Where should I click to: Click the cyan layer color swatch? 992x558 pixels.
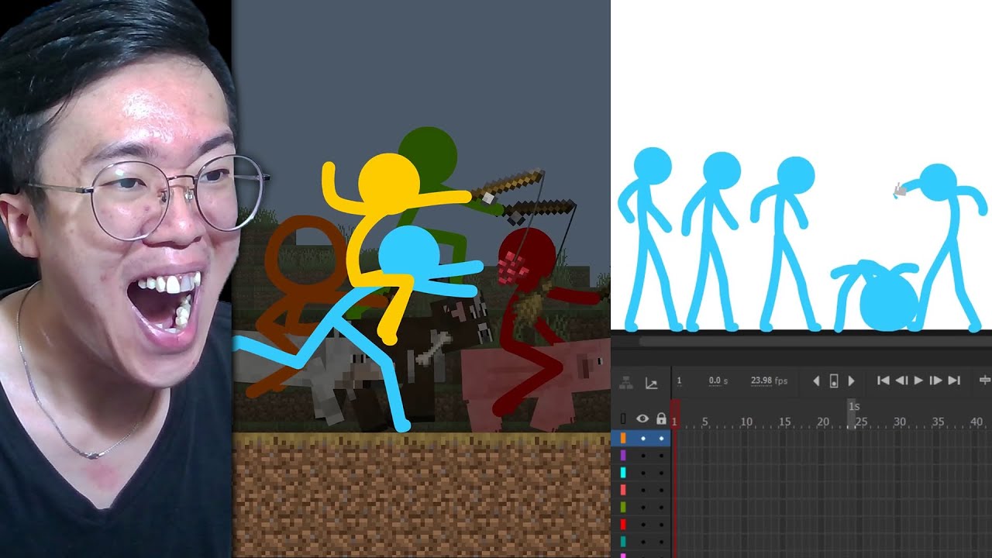(623, 473)
